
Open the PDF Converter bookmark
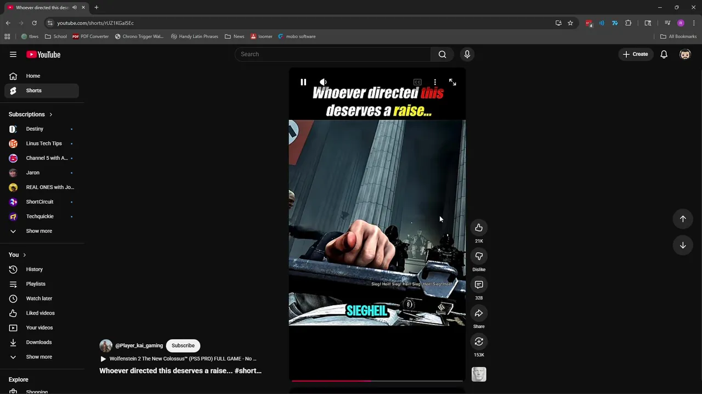coord(91,37)
